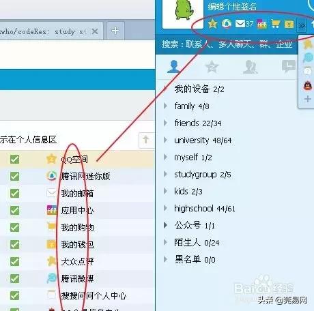This screenshot has height=311, width=314.
Task: Click 我的钱包 wallet icon in list
Action: [51, 244]
